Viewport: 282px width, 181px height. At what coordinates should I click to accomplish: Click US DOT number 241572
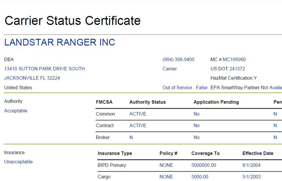(237, 69)
